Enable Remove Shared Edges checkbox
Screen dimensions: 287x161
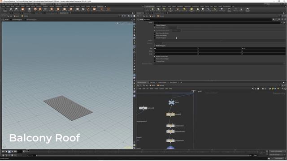tap(155, 59)
